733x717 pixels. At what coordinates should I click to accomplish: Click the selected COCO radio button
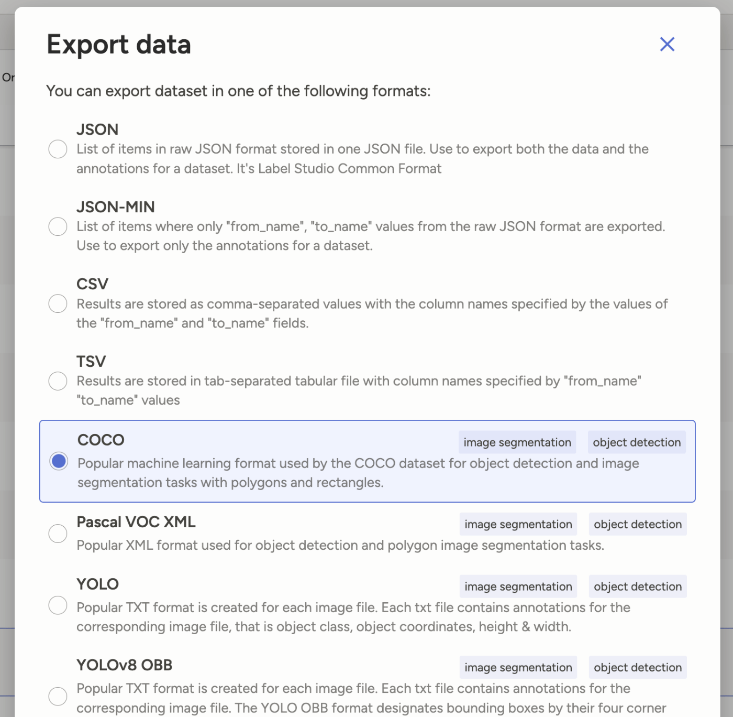tap(59, 461)
